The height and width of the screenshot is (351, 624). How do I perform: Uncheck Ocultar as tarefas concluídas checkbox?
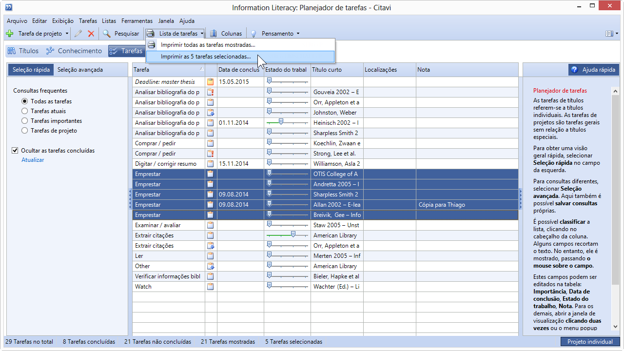[x=15, y=151]
